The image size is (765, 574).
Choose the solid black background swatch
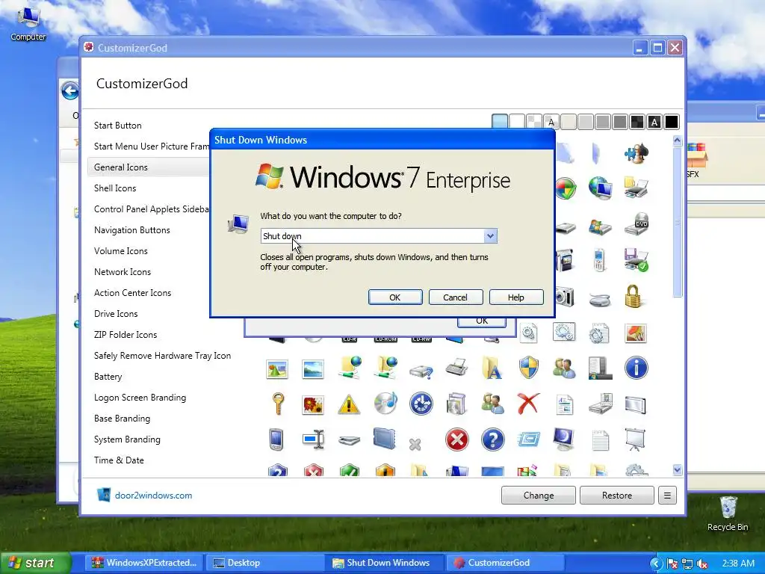tap(672, 122)
